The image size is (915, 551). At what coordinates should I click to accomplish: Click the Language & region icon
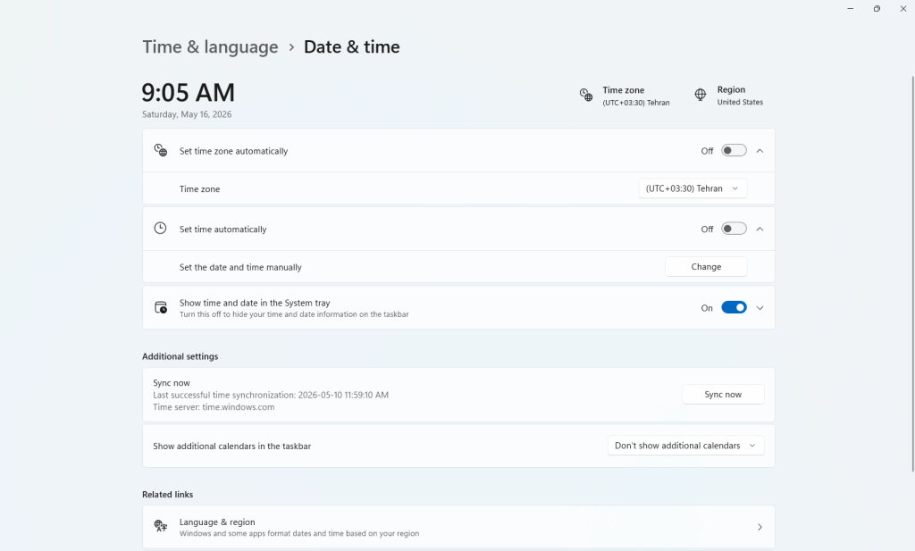click(x=161, y=526)
